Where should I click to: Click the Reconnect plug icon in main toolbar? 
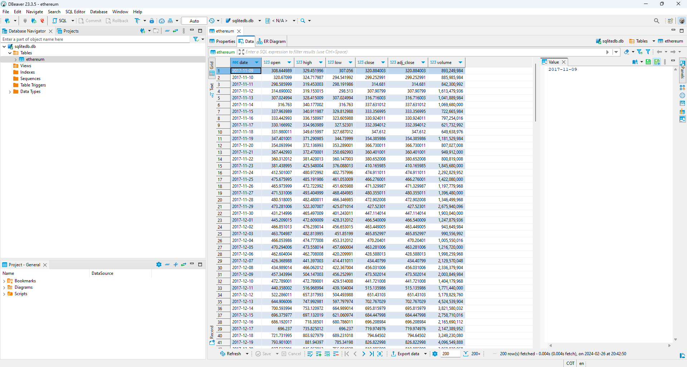[x=34, y=21]
